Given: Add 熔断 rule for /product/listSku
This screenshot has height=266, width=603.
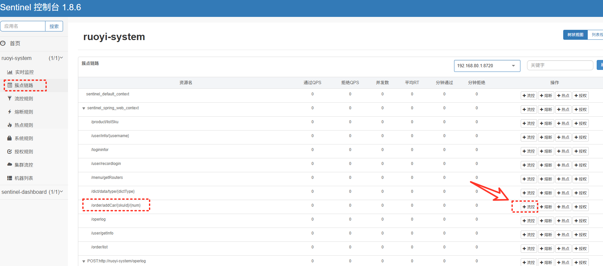Looking at the screenshot, I should click(x=546, y=124).
